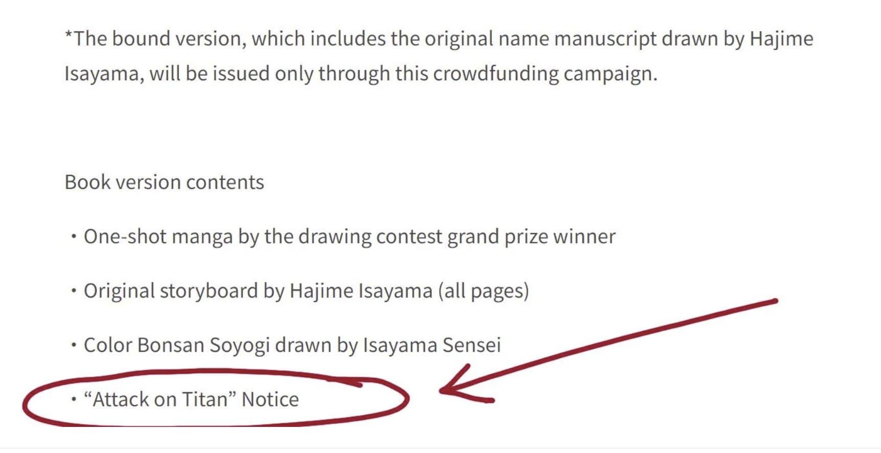
Task: Click "Original storyboard by Hajime Isayama" text
Action: [258, 291]
